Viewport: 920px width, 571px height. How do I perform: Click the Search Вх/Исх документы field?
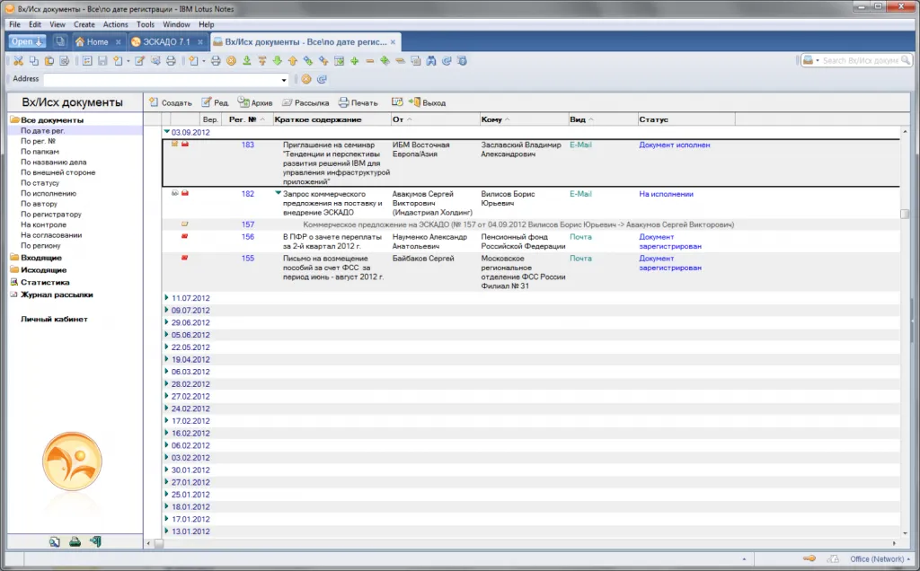[x=860, y=61]
